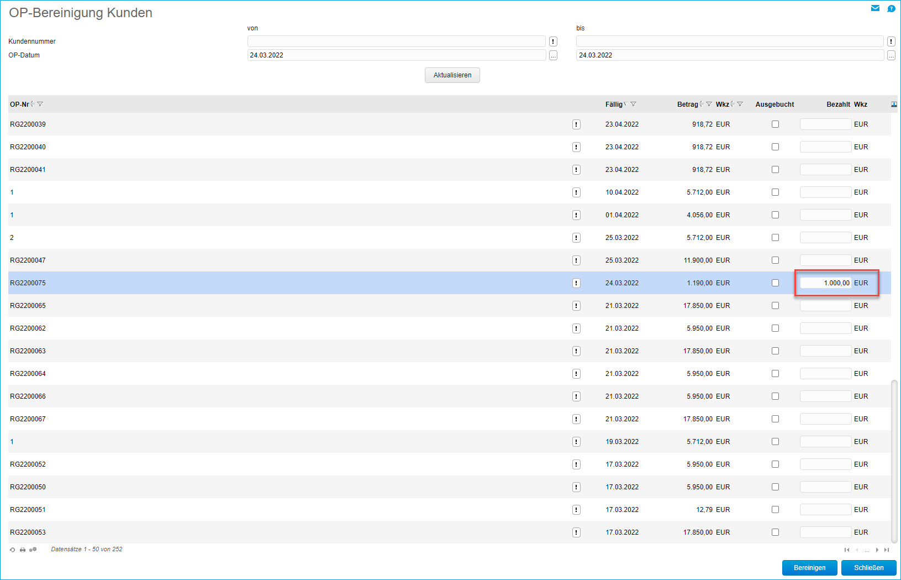Click the refresh arrow icon in table footer

[x=13, y=550]
